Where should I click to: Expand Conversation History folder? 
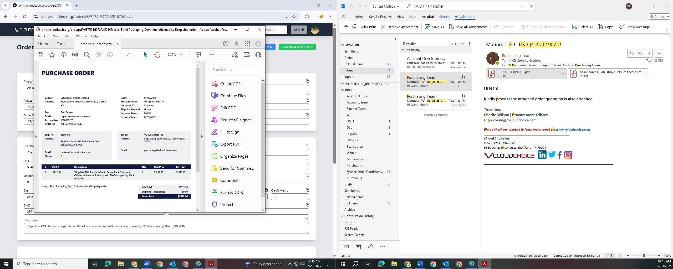click(x=343, y=216)
